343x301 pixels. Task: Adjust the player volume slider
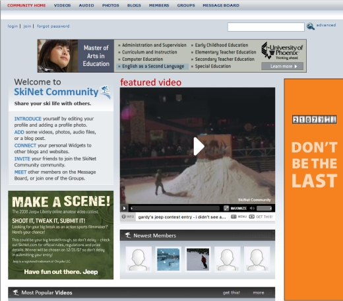point(264,208)
